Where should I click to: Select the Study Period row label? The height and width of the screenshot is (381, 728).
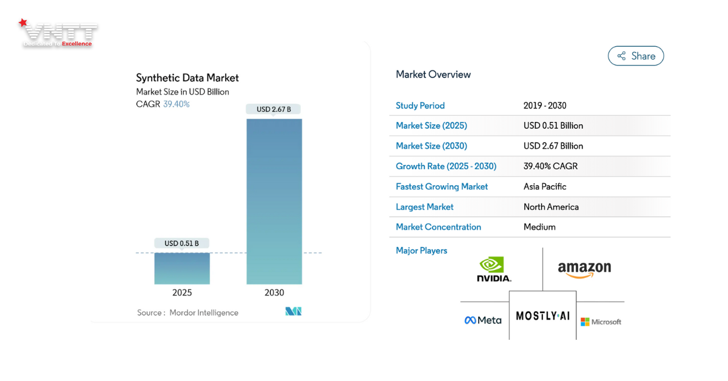coord(420,106)
